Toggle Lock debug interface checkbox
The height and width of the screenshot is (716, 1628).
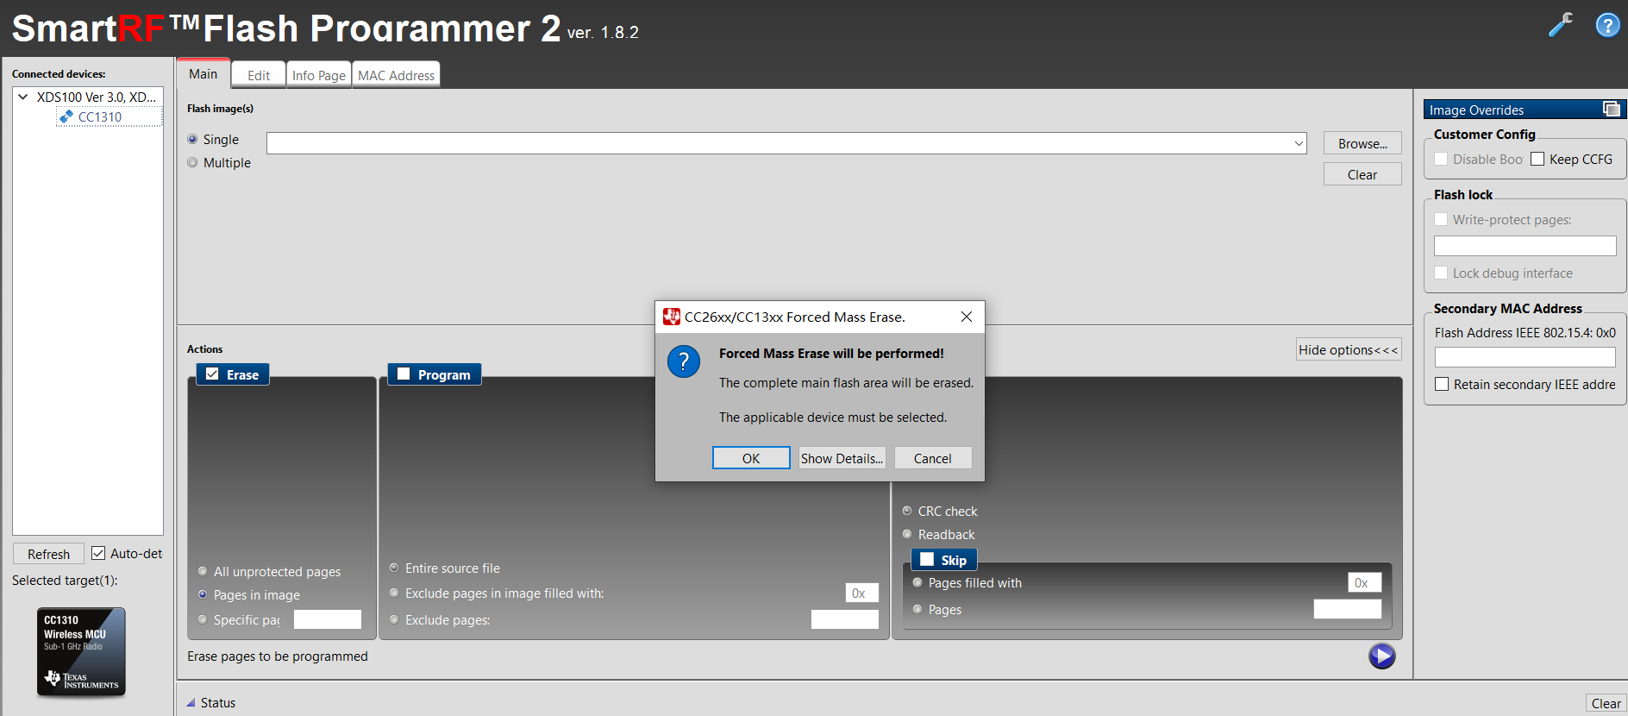[1441, 273]
